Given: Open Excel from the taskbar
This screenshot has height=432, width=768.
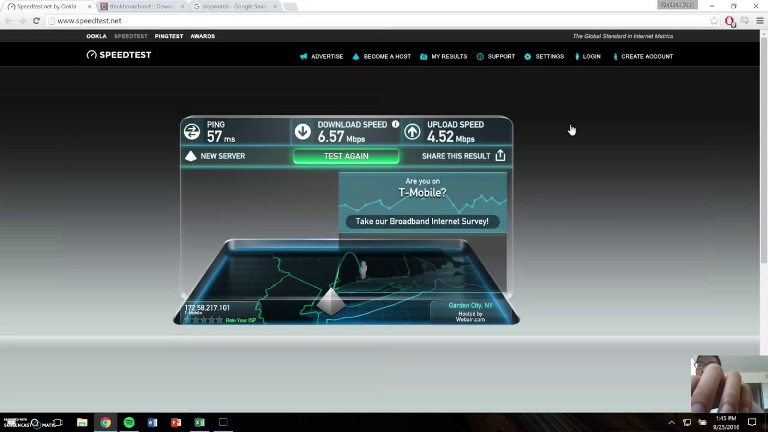Looking at the screenshot, I should click(199, 422).
